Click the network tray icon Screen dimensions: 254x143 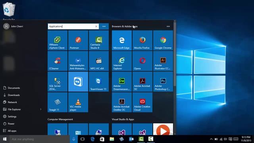[x=221, y=139]
